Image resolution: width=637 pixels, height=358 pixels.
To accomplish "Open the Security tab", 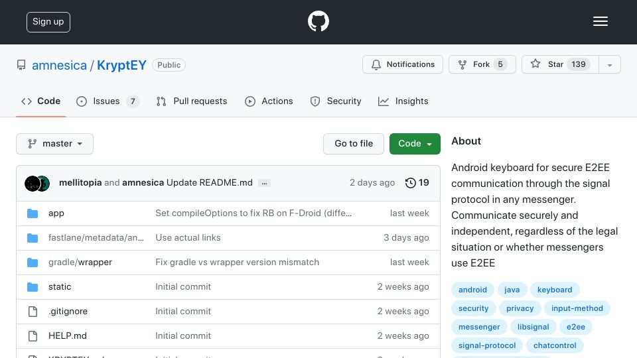I will click(336, 101).
